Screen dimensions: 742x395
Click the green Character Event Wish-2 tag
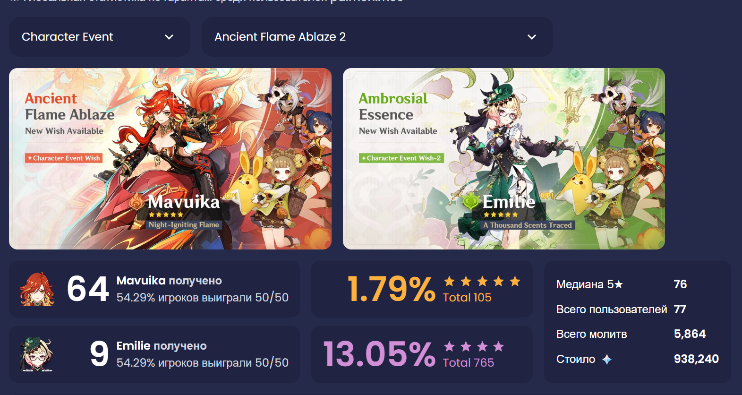click(401, 158)
